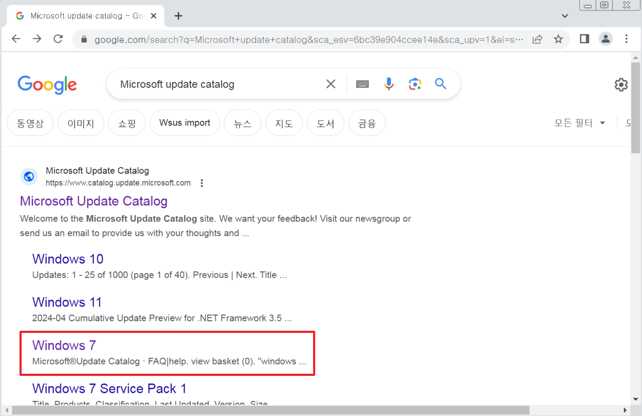Image resolution: width=642 pixels, height=416 pixels.
Task: Click the scroll-down arrow
Action: (635, 399)
